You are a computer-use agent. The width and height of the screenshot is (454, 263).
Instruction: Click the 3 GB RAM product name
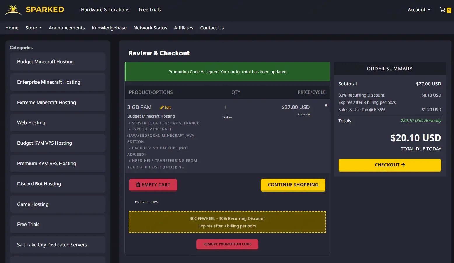click(139, 107)
